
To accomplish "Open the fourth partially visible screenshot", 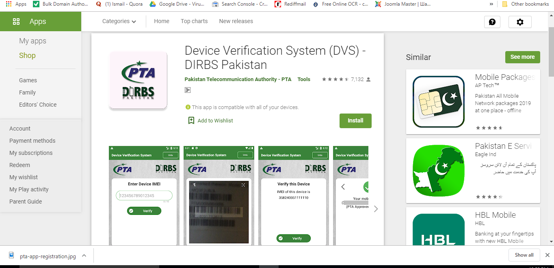I will click(x=351, y=195).
